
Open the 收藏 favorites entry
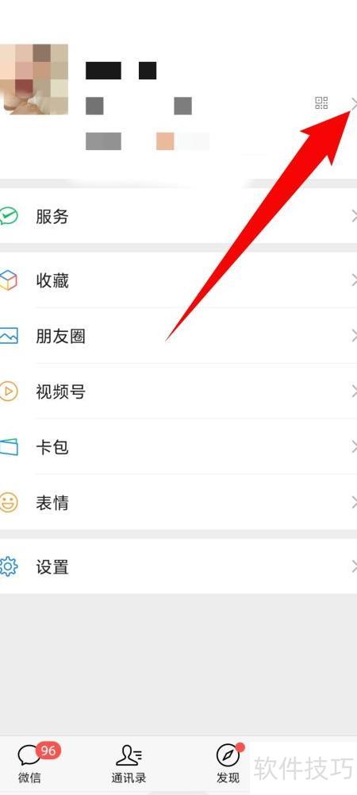coord(178,280)
